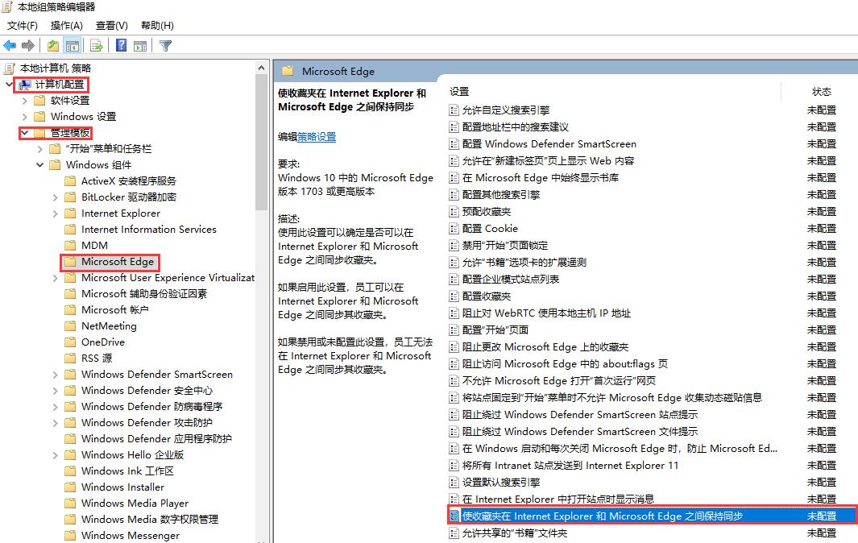This screenshot has width=858, height=543.
Task: Open Help via the question mark icon
Action: click(121, 45)
